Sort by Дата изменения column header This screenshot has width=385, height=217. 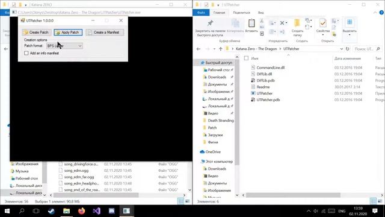pyautogui.click(x=348, y=58)
